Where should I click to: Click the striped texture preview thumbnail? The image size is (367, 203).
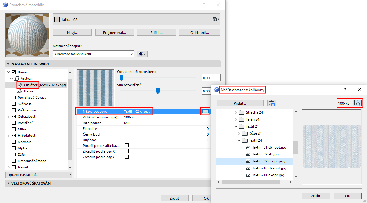(x=95, y=88)
